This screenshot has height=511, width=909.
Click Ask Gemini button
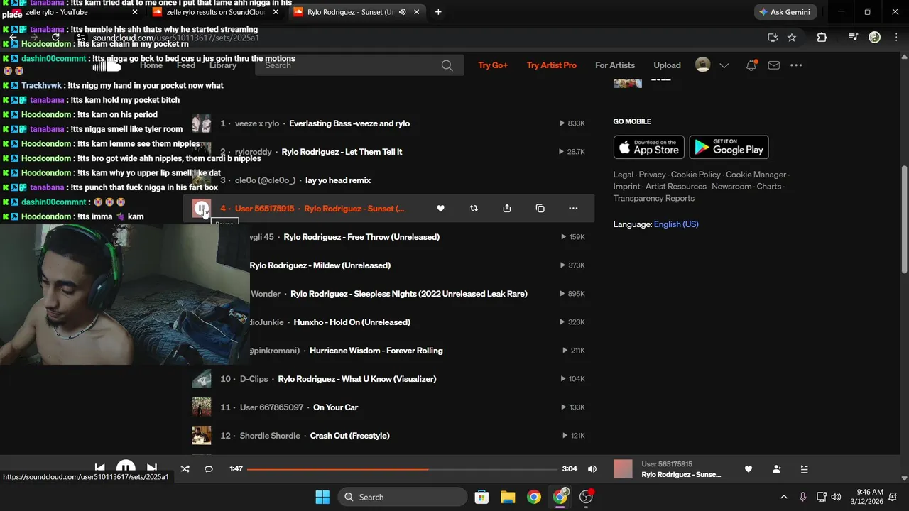pyautogui.click(x=785, y=12)
